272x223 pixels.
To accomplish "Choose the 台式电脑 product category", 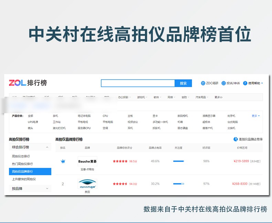I will 233,122.
